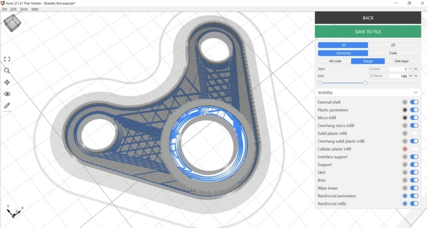
Task: Toggle Overhang solid plastic infill switch
Action: pos(414,141)
